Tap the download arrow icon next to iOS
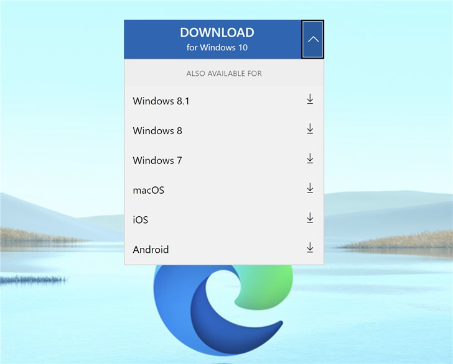The width and height of the screenshot is (453, 364). pos(310,219)
